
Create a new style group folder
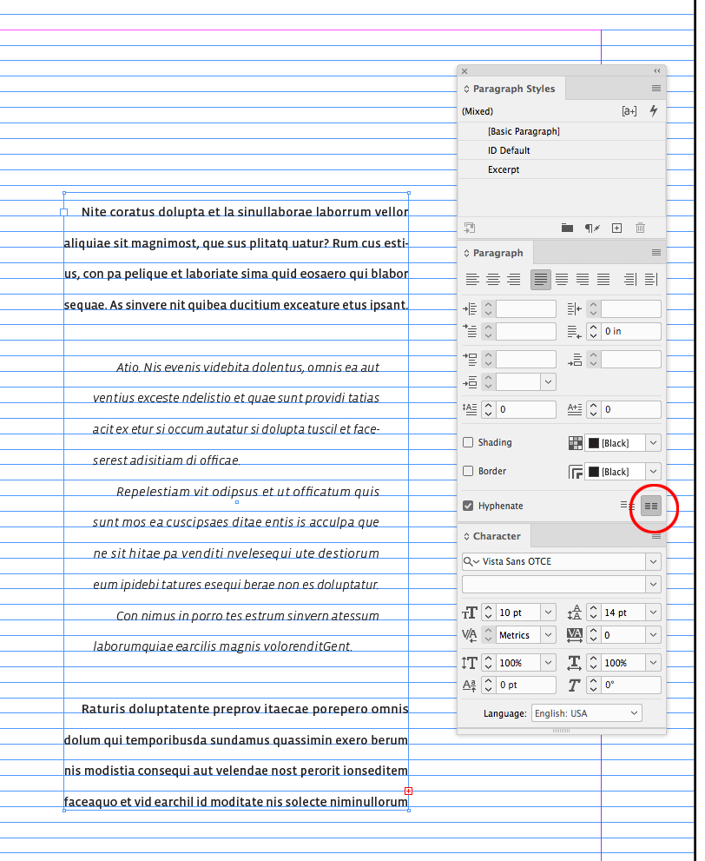tap(568, 228)
